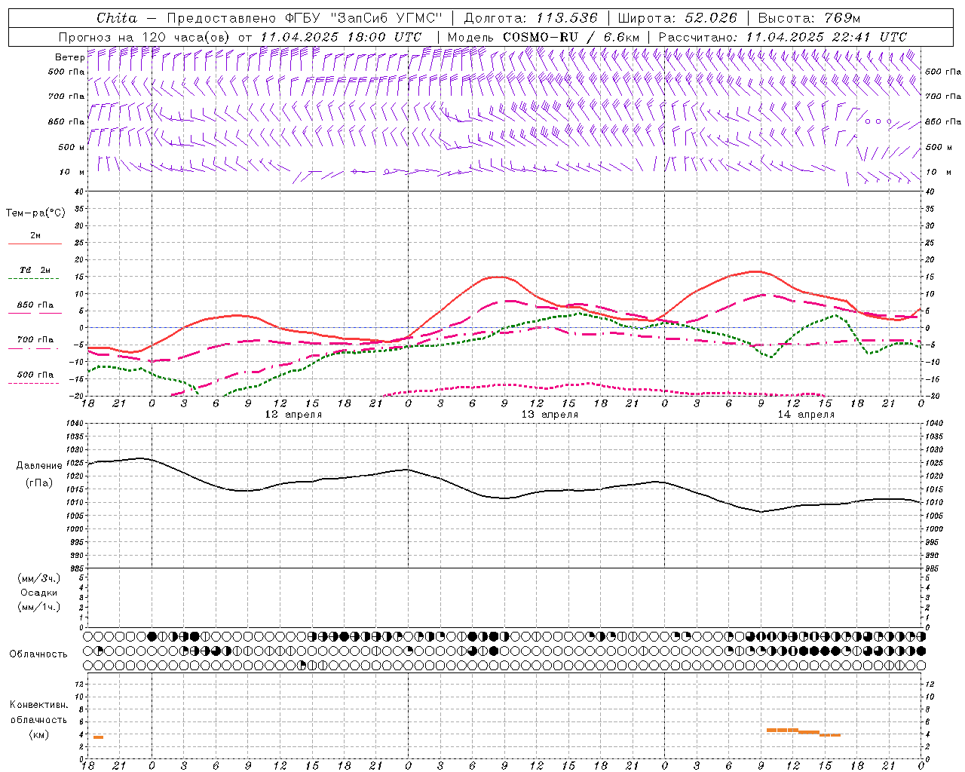Click the station name "Chita" in the header
Image resolution: width=965 pixels, height=772 pixels.
click(117, 18)
